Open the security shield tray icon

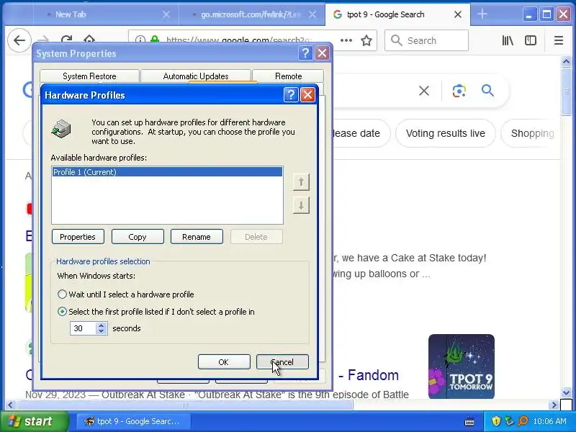coord(496,421)
